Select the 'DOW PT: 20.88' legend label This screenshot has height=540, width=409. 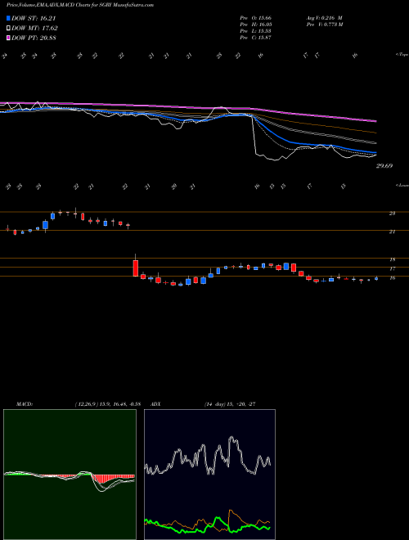coord(34,38)
